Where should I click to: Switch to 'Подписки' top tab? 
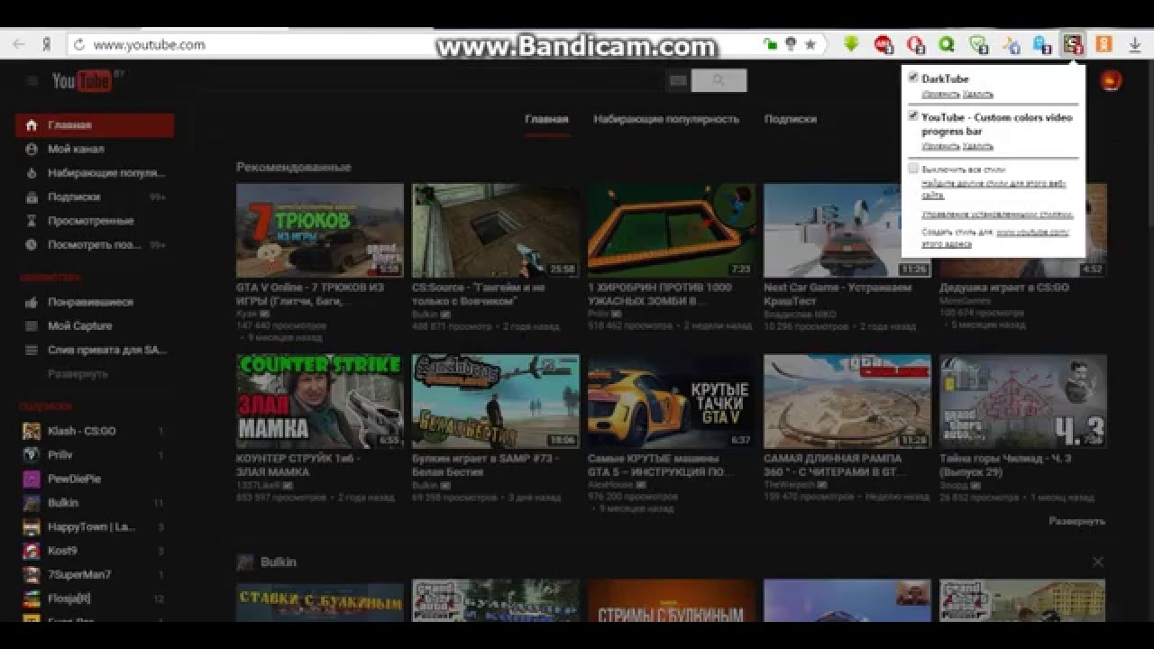pyautogui.click(x=791, y=119)
